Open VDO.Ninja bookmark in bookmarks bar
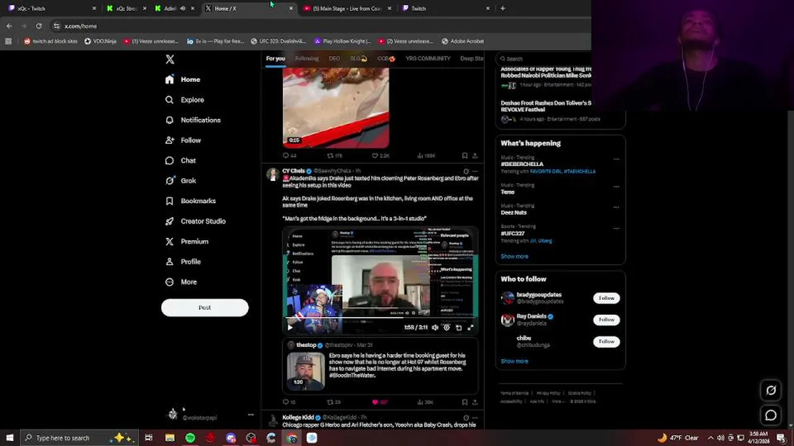794x446 pixels. click(100, 42)
